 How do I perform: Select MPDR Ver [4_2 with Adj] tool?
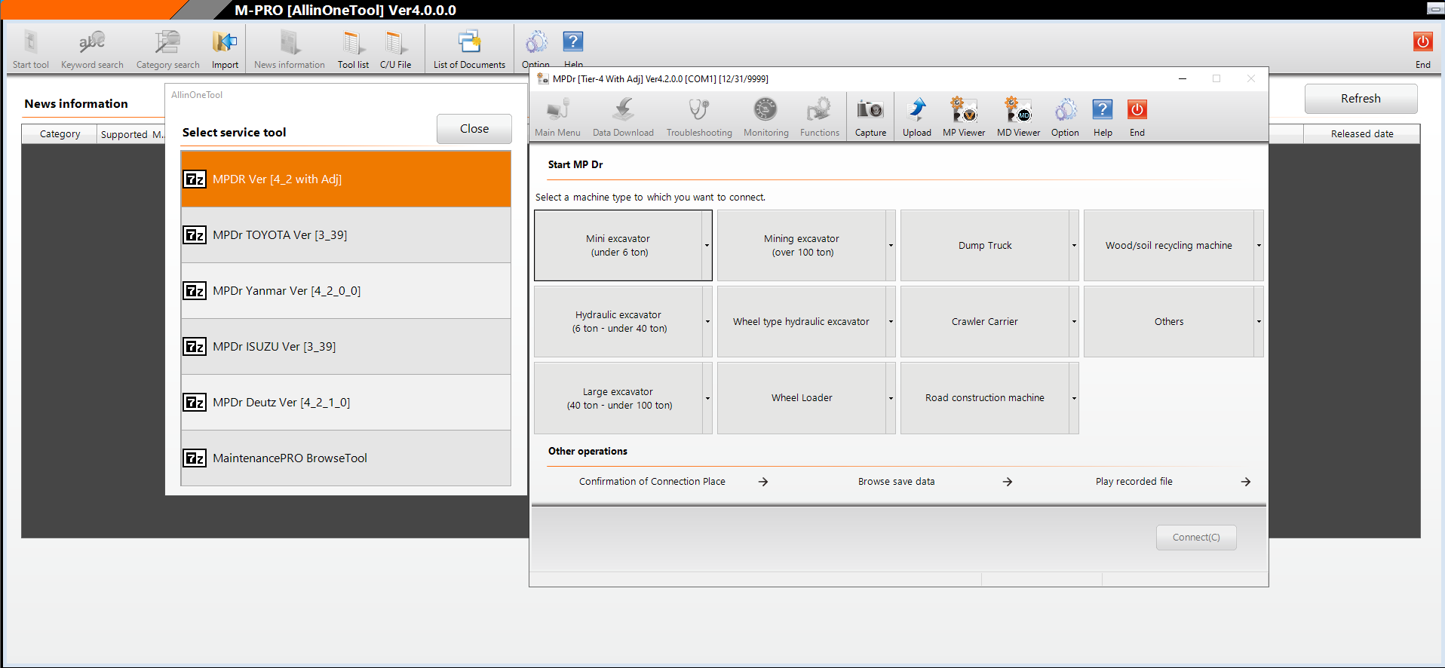(x=346, y=179)
